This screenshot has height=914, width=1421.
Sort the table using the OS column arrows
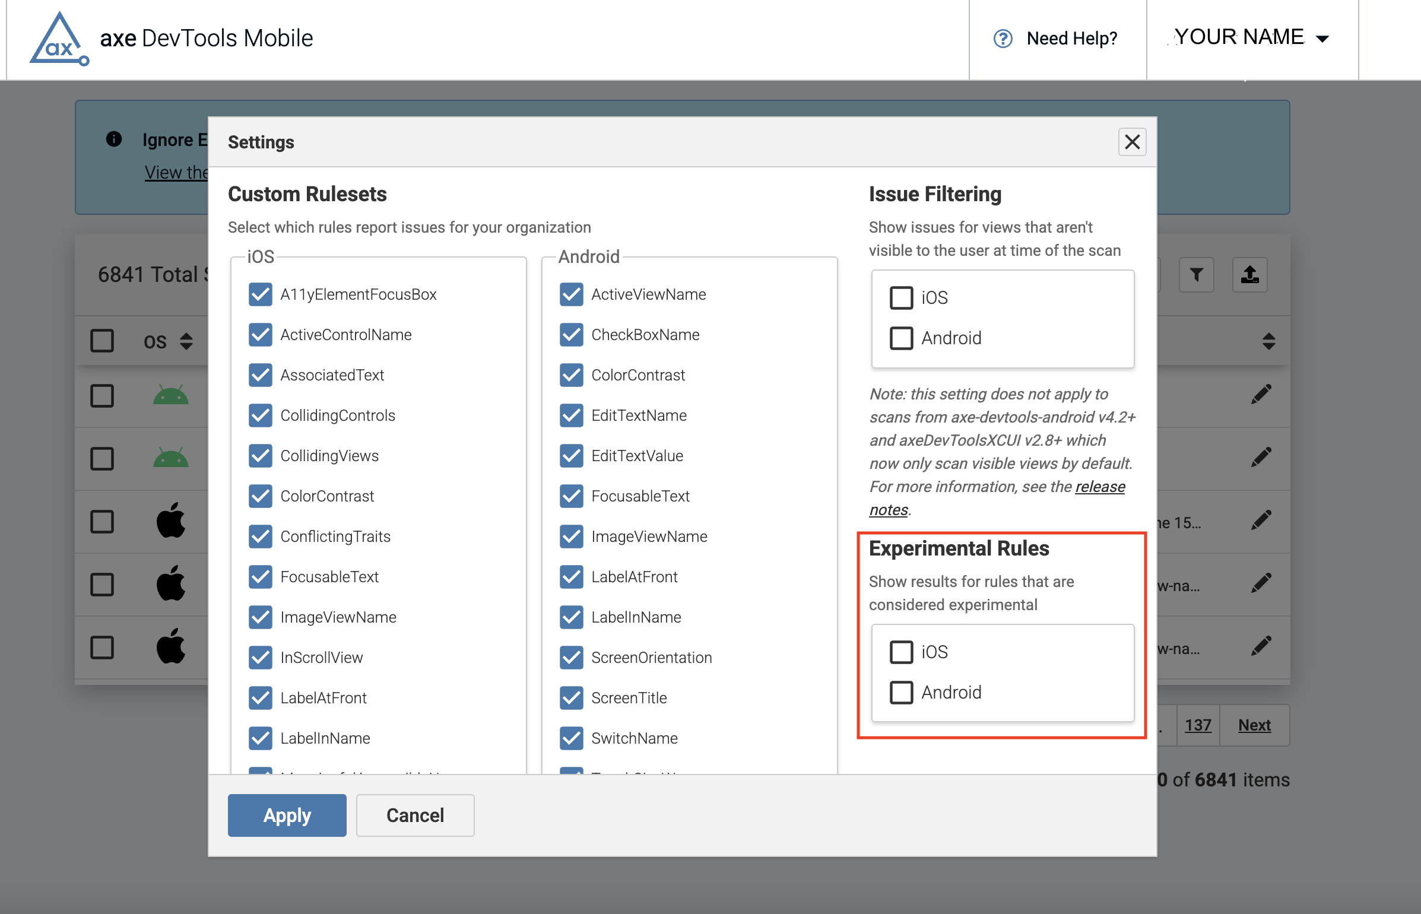click(x=186, y=341)
